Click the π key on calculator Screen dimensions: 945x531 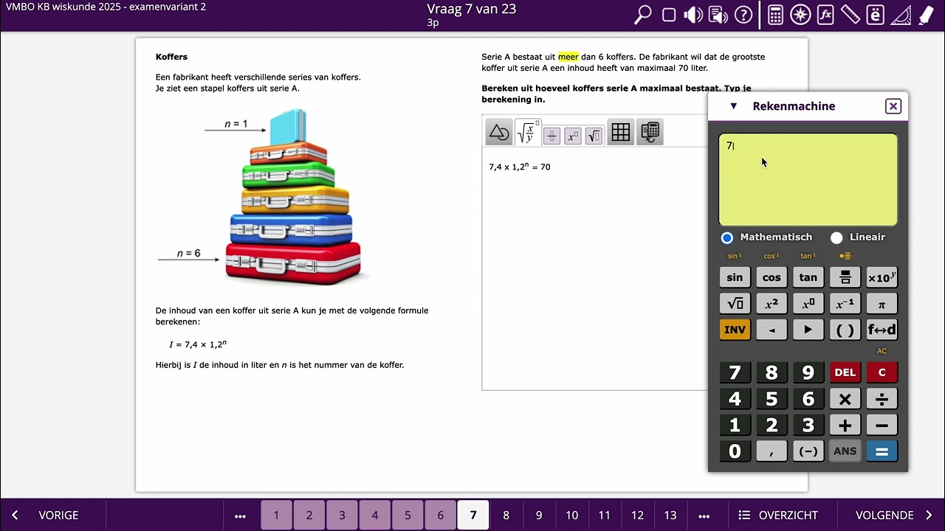tap(882, 304)
